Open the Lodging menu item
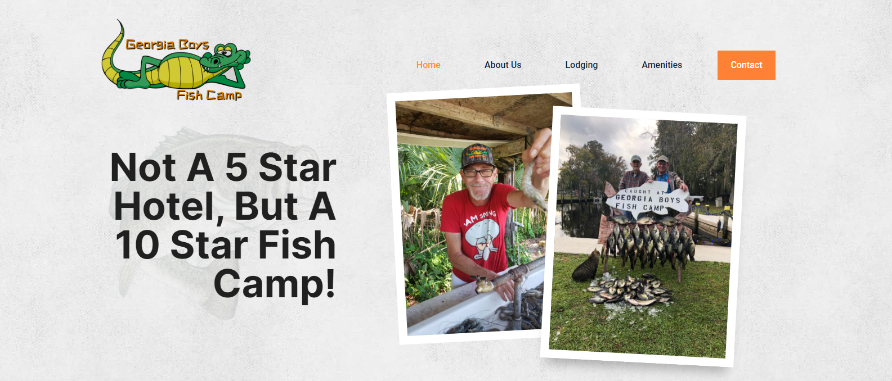 click(x=581, y=65)
